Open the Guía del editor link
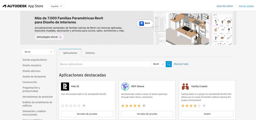 [x=225, y=6]
